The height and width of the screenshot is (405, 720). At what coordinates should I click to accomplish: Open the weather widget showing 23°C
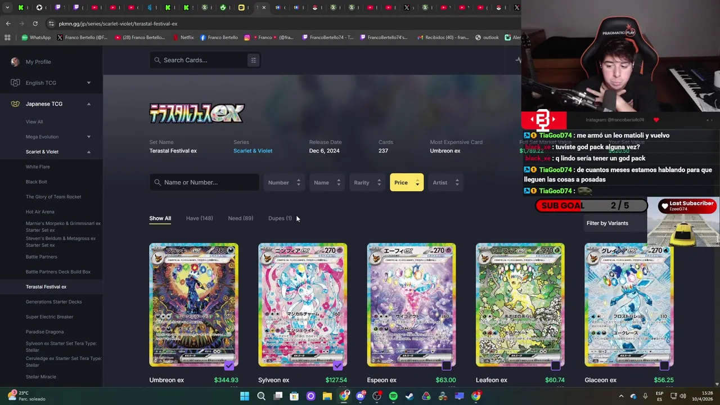point(26,396)
